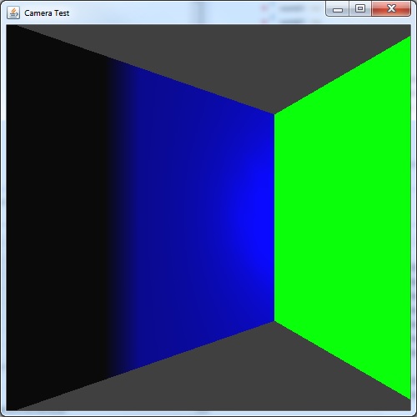Click the "Camera Test" title text

47,13
